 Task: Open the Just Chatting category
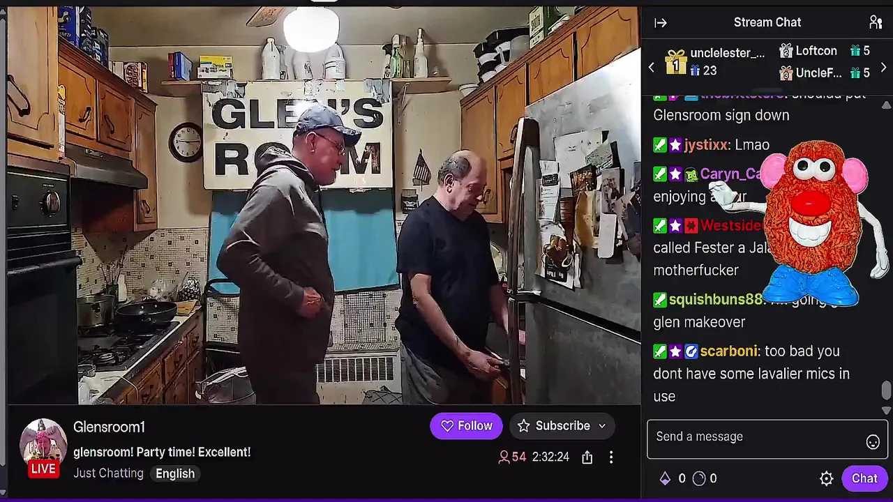[108, 473]
